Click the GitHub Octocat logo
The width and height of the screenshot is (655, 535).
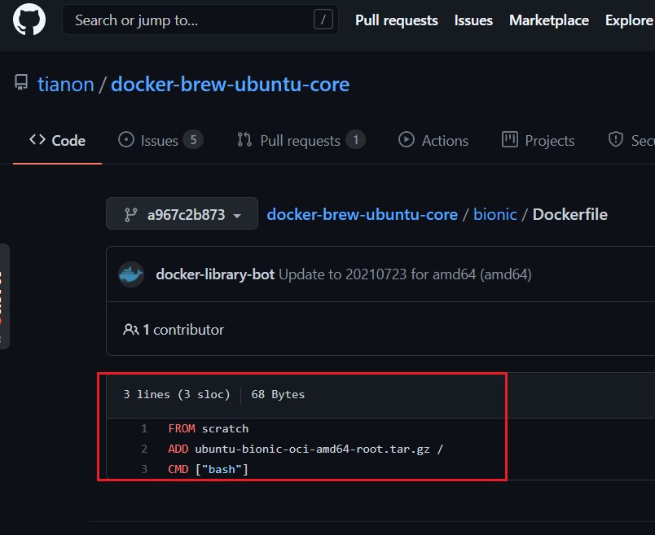29,20
